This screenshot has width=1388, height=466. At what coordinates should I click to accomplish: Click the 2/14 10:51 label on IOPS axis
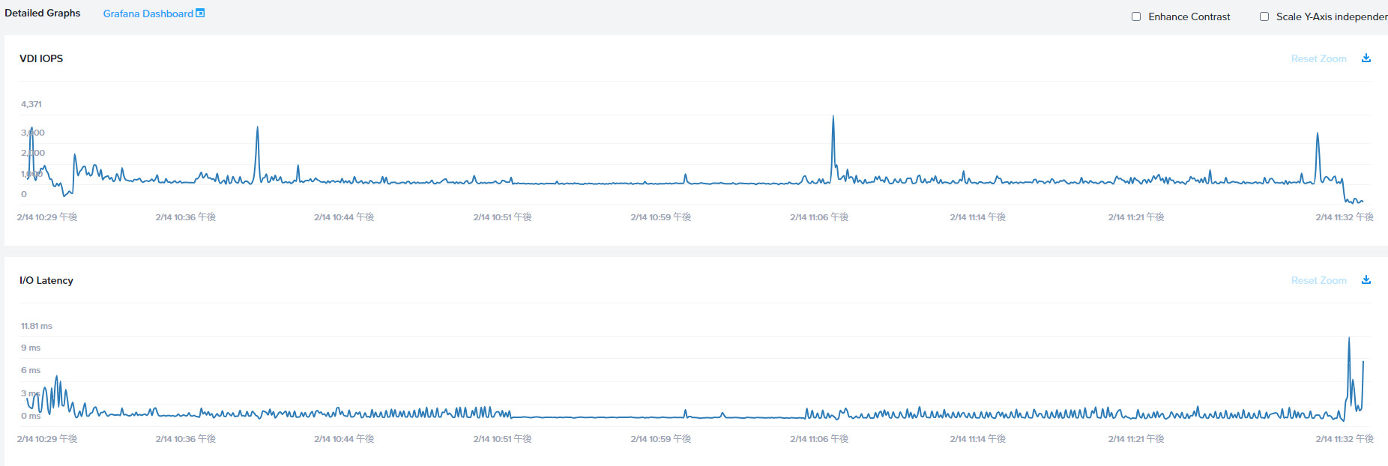point(502,217)
